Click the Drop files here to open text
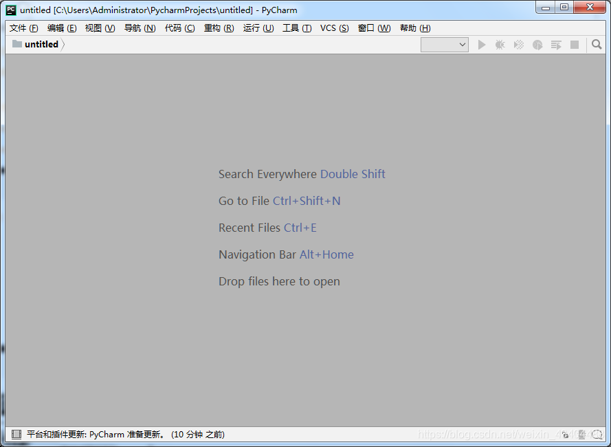 pos(279,282)
